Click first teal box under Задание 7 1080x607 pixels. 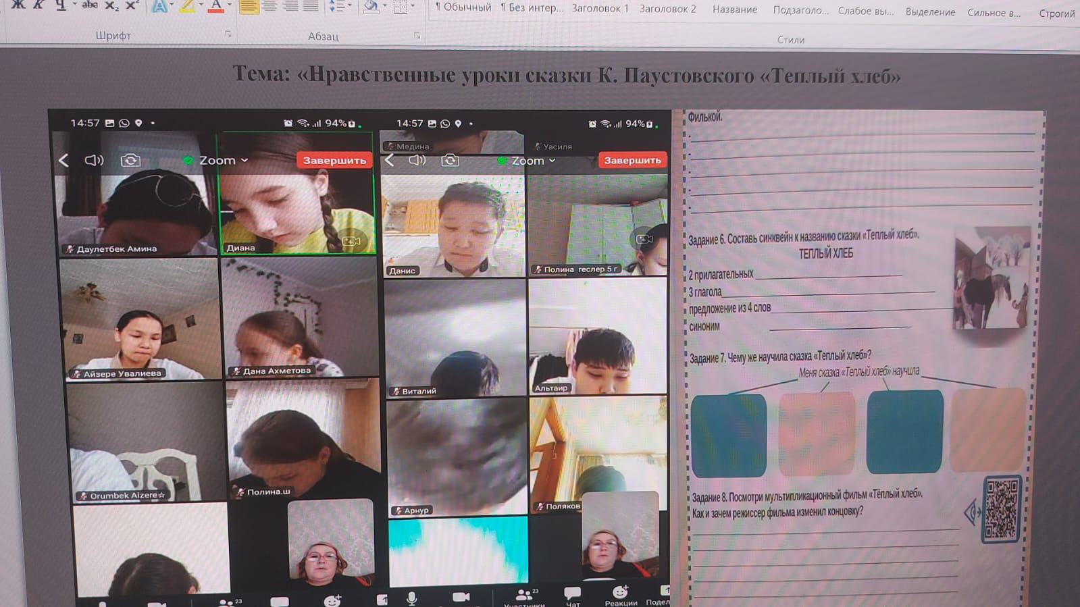729,436
